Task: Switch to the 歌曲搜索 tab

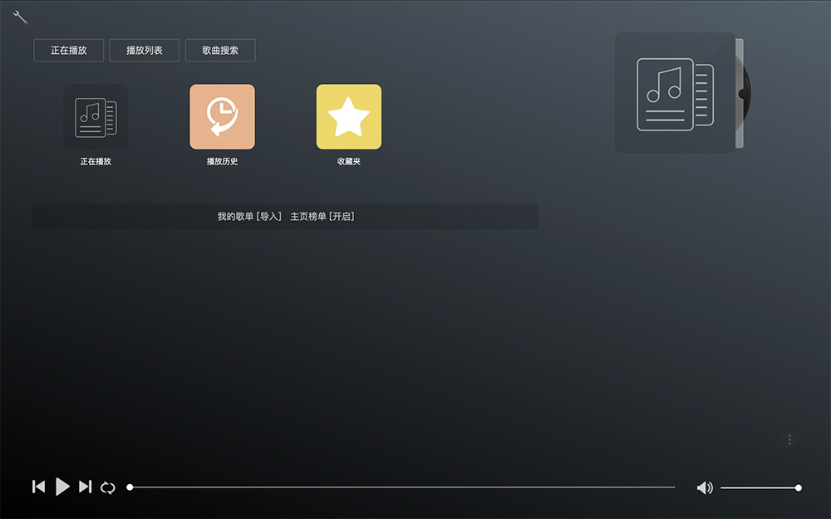Action: click(x=220, y=50)
